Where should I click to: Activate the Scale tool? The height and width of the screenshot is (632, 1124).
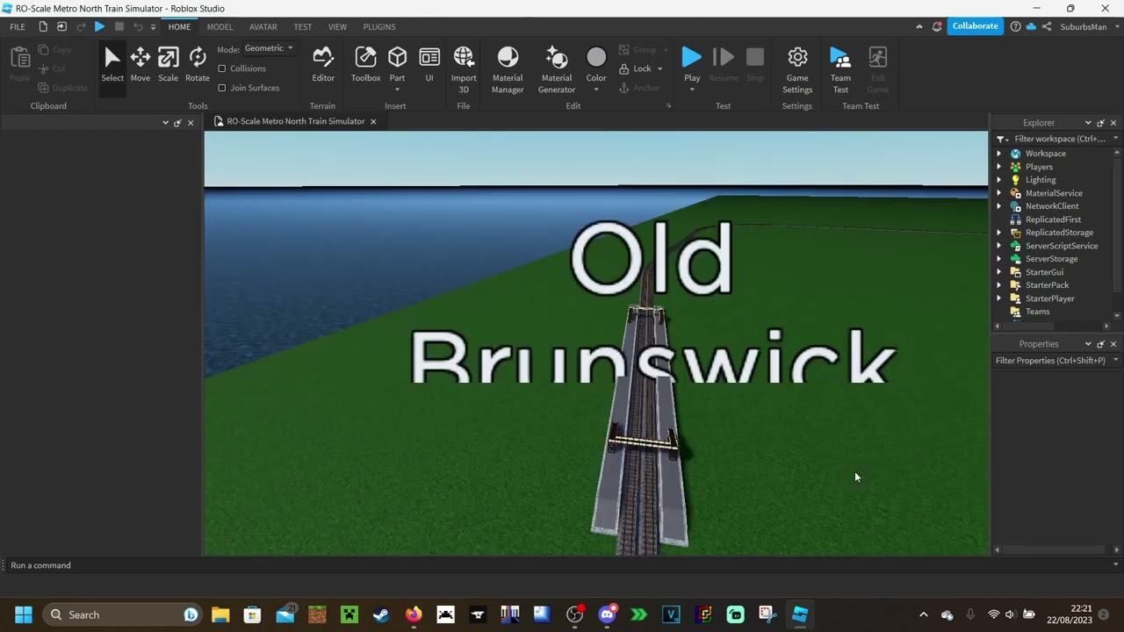(168, 66)
